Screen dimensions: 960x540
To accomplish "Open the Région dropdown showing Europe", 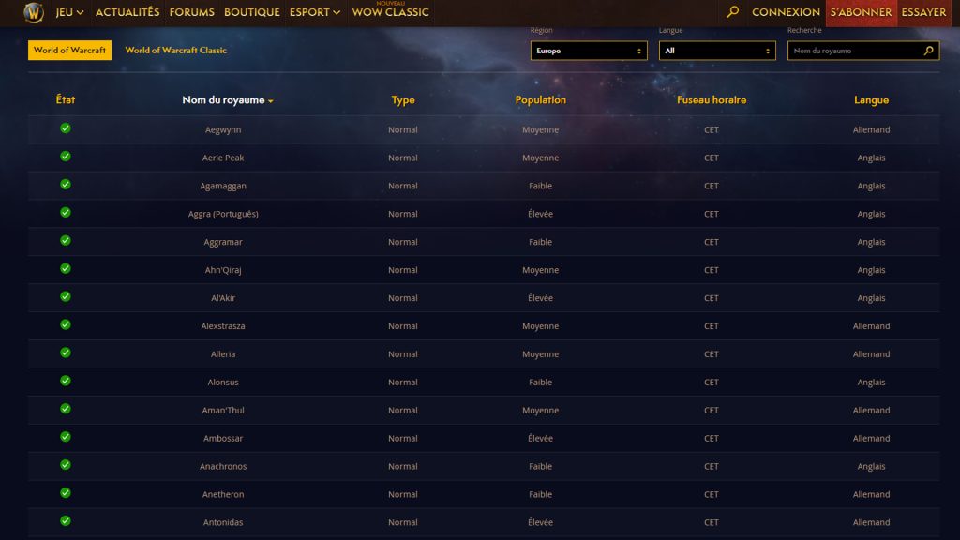I will (588, 51).
